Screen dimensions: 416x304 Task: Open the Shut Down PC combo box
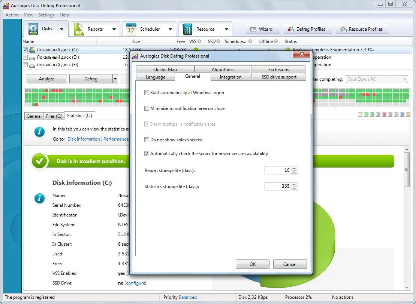tap(377, 79)
